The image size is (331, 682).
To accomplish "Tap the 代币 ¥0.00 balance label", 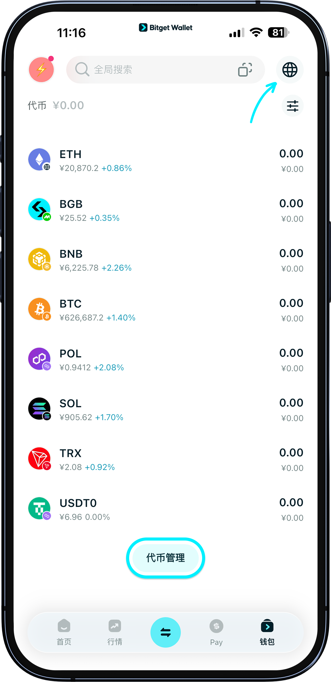I will click(x=56, y=105).
